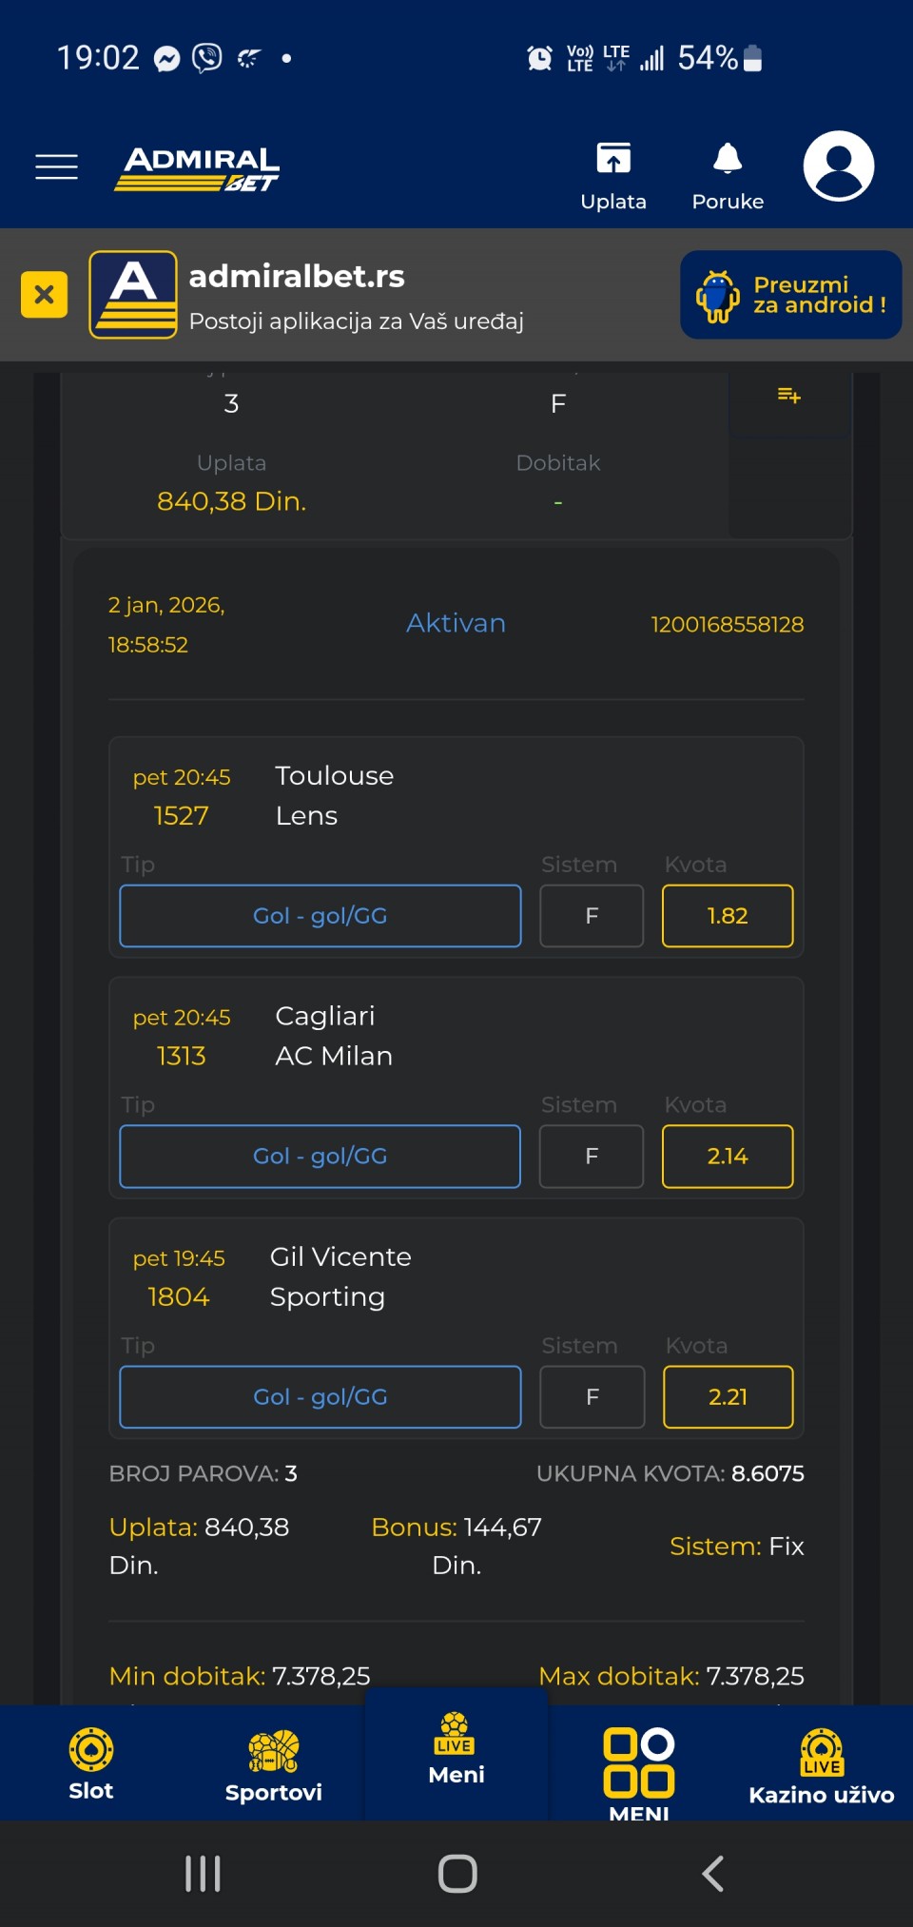Screen dimensions: 913x1927
Task: Open the Slot tab
Action: (x=91, y=1763)
